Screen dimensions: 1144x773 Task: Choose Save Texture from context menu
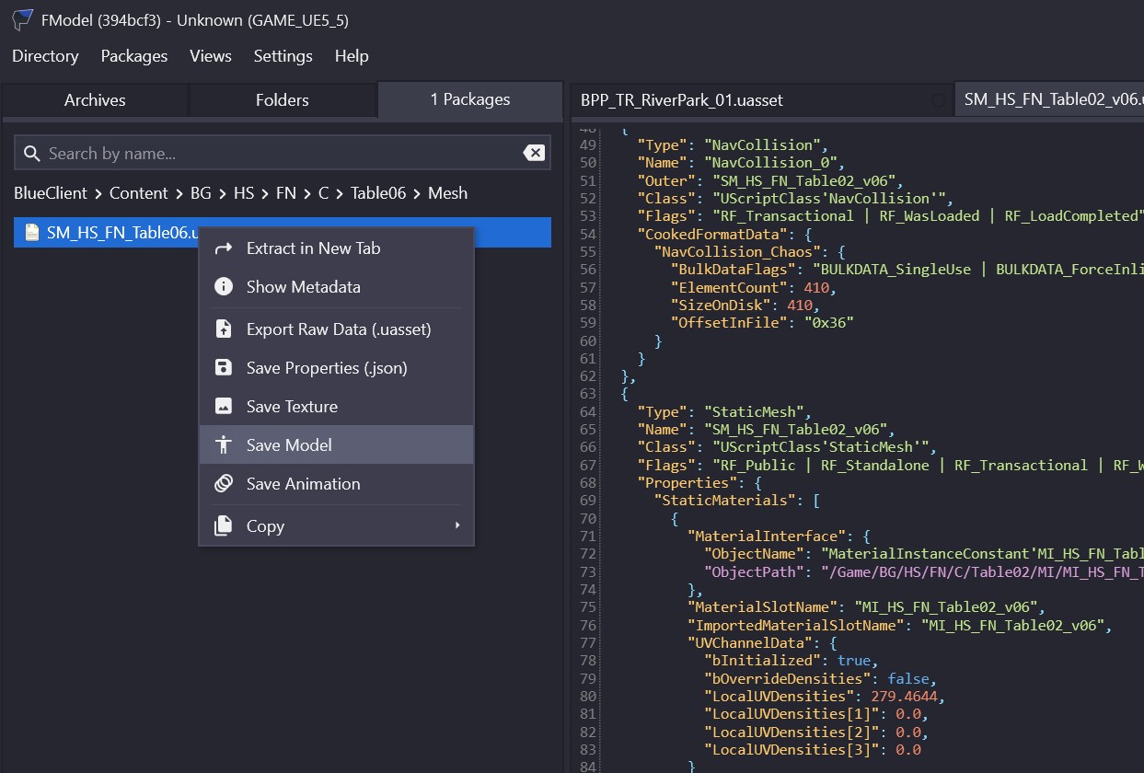[336, 407]
